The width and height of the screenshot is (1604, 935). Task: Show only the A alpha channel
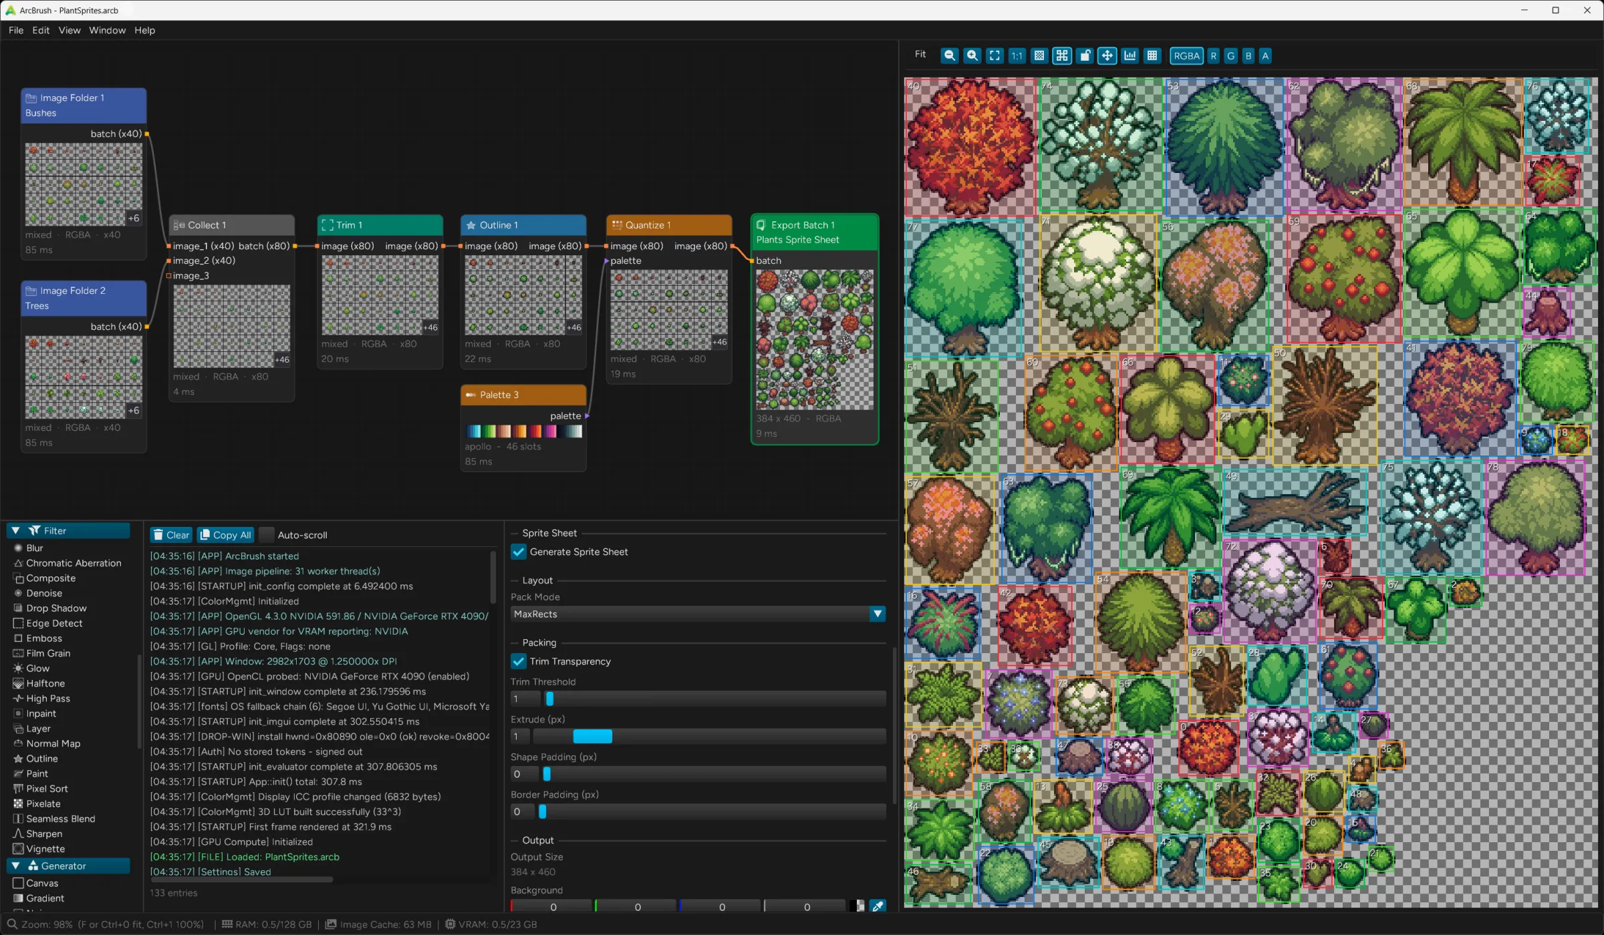[1264, 56]
